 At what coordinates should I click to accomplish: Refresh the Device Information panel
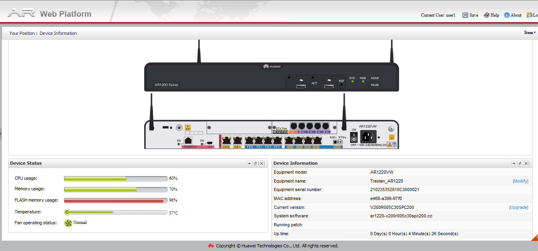(x=520, y=163)
